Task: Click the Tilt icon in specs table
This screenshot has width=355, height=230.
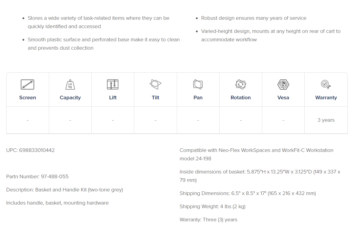Action: (155, 84)
